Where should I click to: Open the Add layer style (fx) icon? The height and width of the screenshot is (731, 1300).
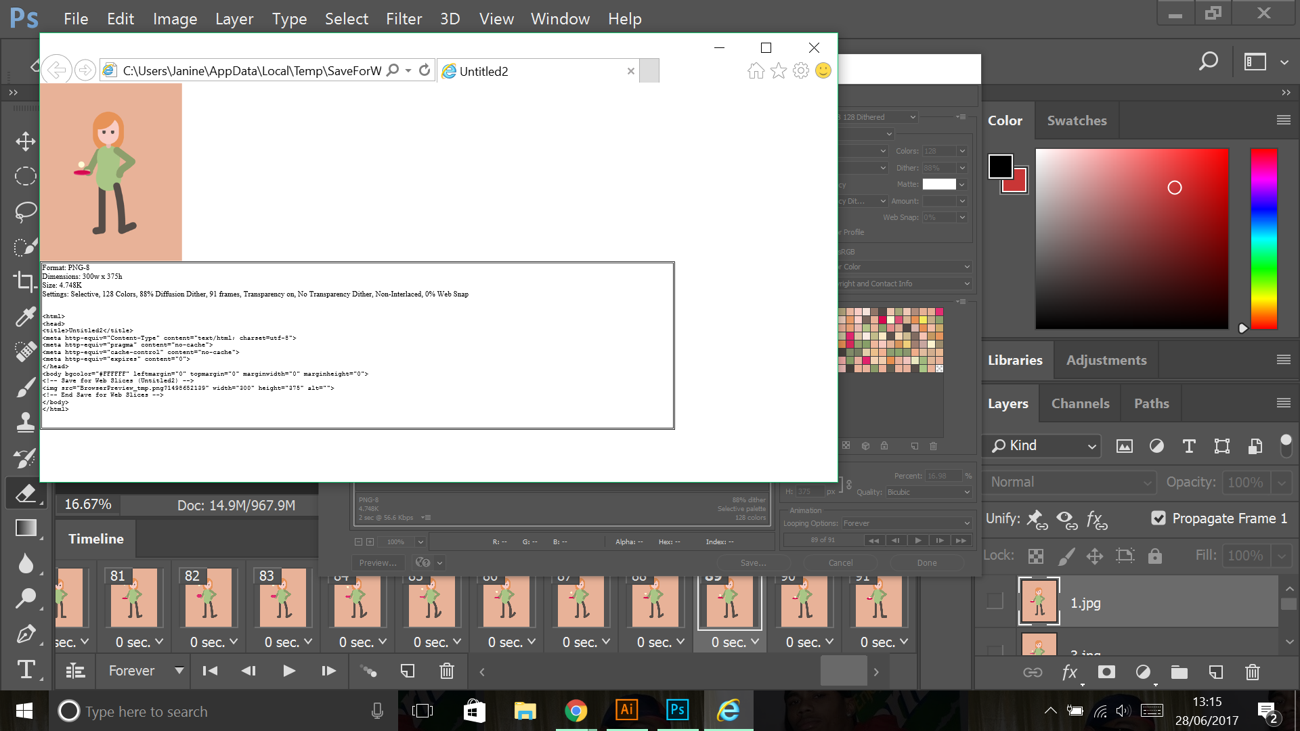click(1070, 672)
